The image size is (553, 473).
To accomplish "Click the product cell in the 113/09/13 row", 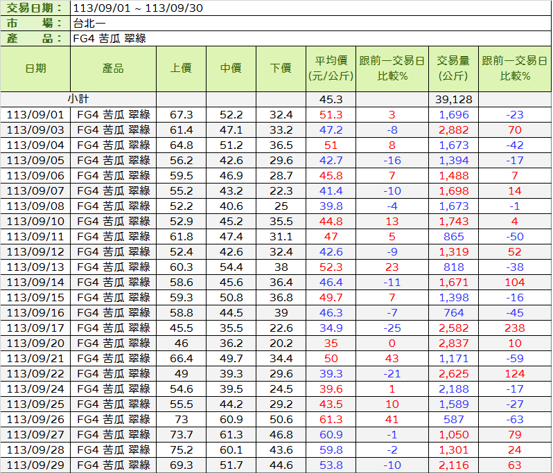I will click(x=113, y=267).
